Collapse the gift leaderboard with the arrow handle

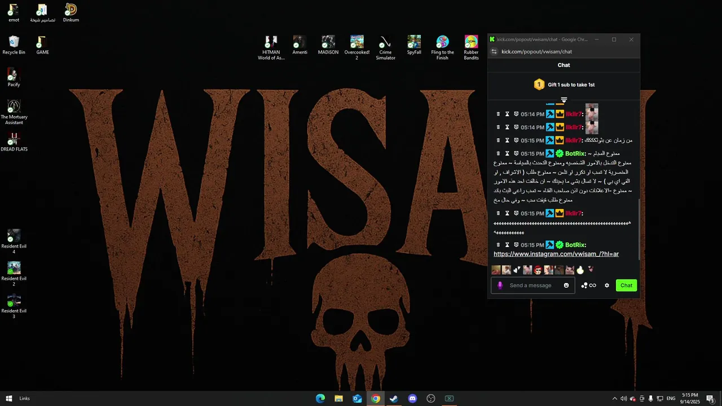[563, 100]
